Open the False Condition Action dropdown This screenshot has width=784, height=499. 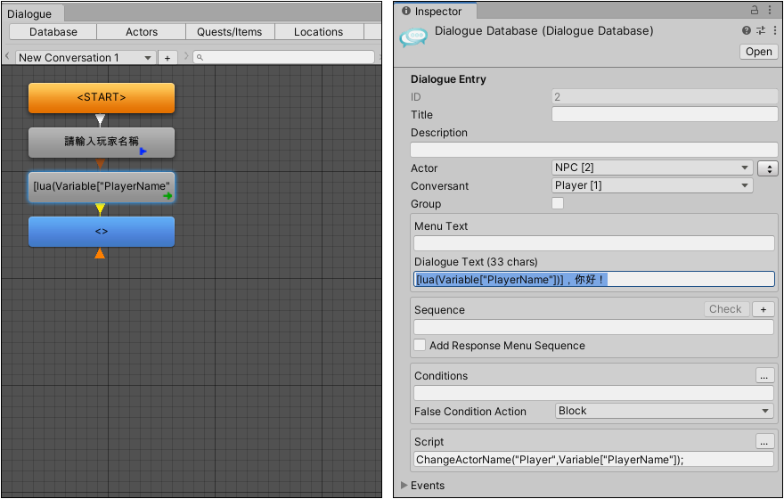click(x=664, y=411)
